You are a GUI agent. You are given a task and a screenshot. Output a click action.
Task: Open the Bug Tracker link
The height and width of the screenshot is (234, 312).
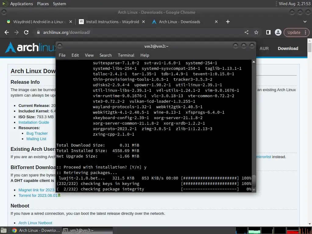37,133
